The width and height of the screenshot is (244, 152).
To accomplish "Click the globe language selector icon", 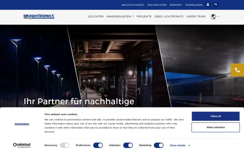I will [x=213, y=17].
